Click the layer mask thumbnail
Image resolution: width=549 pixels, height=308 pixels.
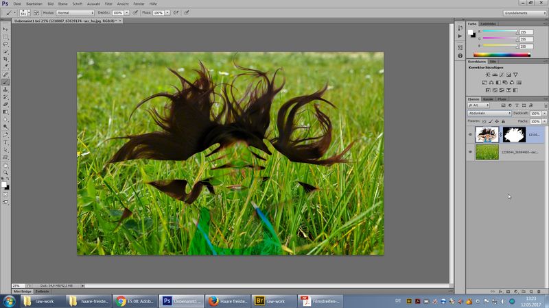coord(514,135)
